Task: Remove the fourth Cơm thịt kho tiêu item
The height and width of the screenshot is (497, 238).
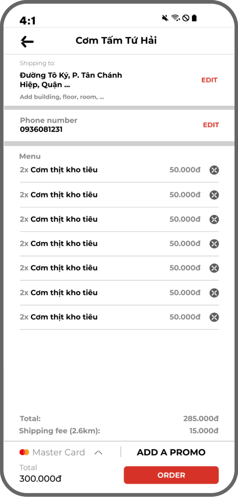Action: pyautogui.click(x=214, y=244)
